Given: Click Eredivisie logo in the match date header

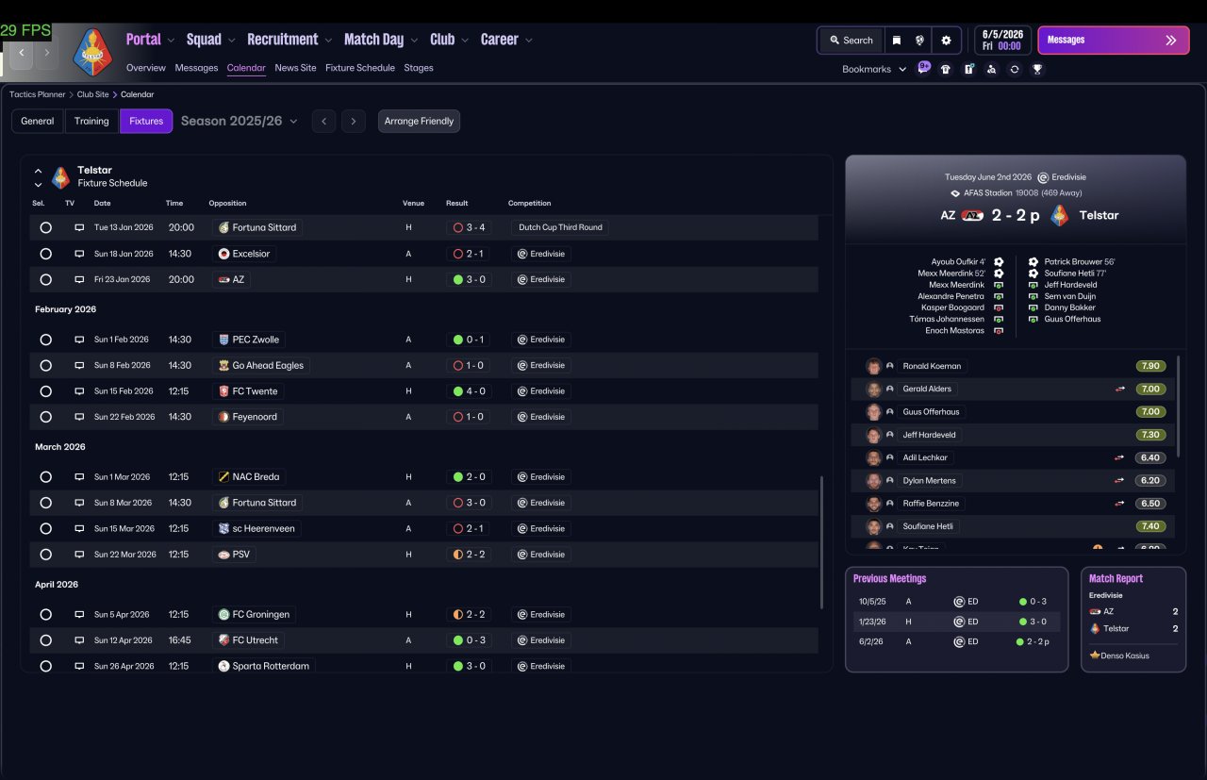Looking at the screenshot, I should (1043, 177).
